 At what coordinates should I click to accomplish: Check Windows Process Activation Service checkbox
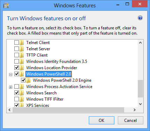(16, 87)
